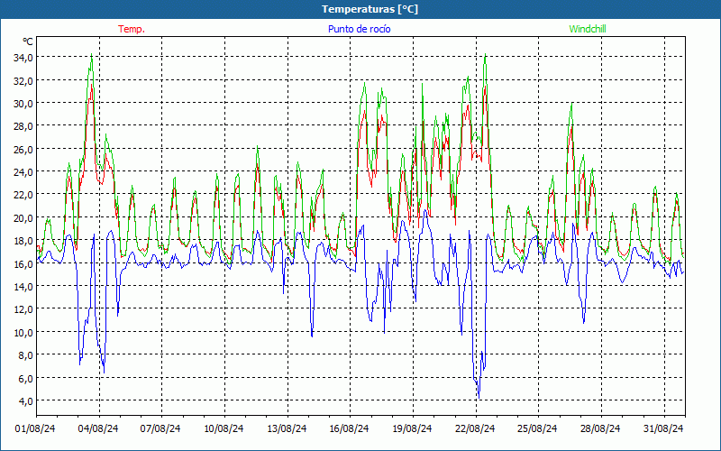Click the 12,0 y-axis value

23,309
